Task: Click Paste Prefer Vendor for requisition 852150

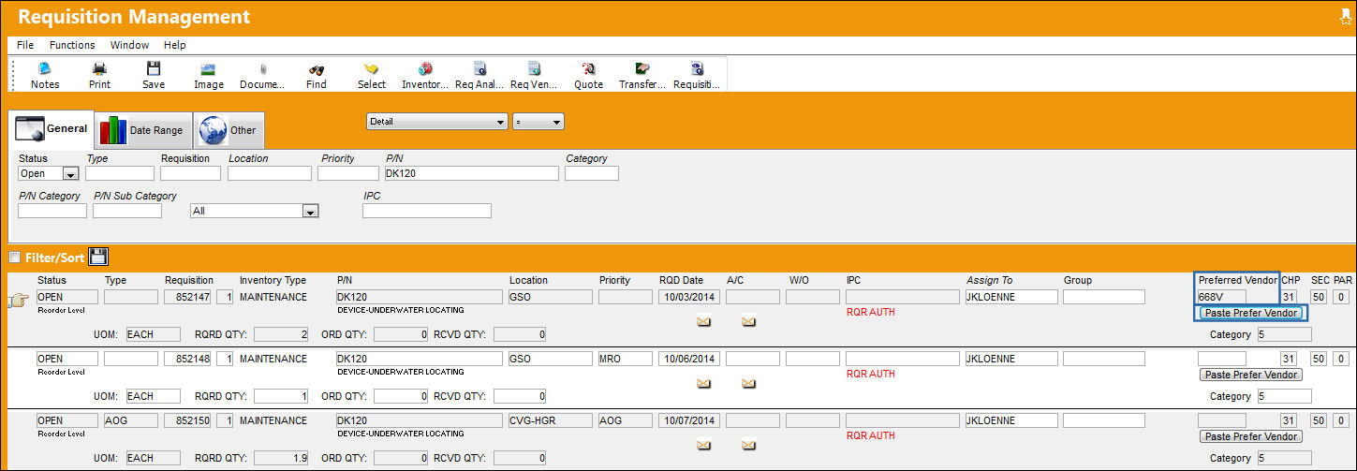Action: click(x=1250, y=436)
